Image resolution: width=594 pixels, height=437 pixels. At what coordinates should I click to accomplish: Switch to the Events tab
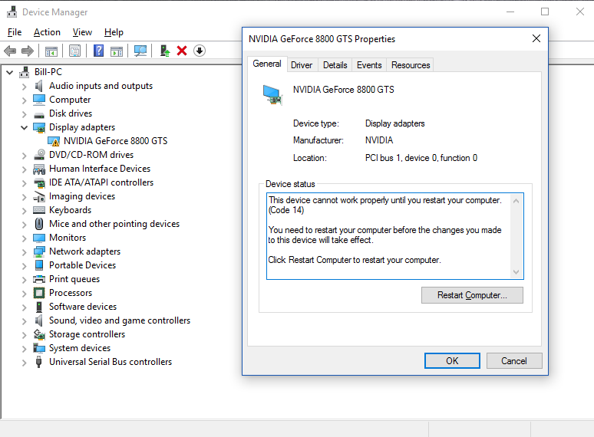pos(369,65)
